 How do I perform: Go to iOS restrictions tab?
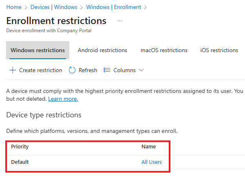point(219,50)
